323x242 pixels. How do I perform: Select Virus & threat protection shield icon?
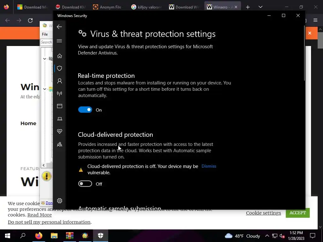(x=60, y=68)
